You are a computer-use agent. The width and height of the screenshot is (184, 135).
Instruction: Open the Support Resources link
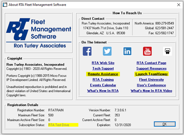pyautogui.click(x=151, y=69)
